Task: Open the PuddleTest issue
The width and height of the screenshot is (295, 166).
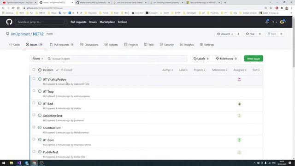Action: pos(50,152)
